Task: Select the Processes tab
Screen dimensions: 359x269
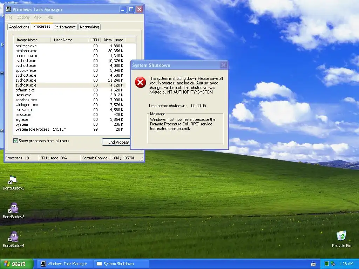Action: [42, 26]
